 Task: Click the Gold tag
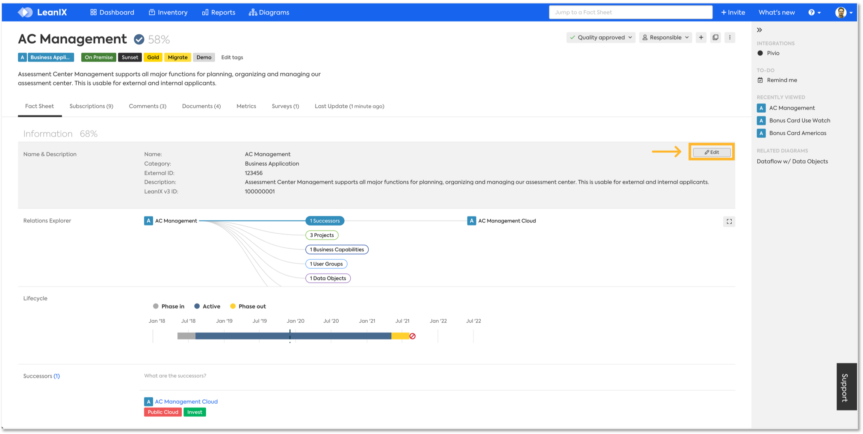point(153,57)
